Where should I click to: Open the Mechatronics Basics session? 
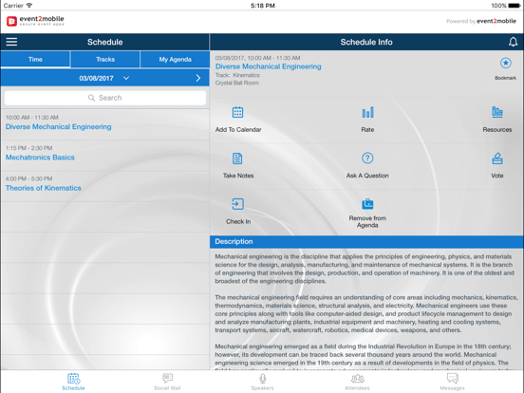(x=105, y=155)
